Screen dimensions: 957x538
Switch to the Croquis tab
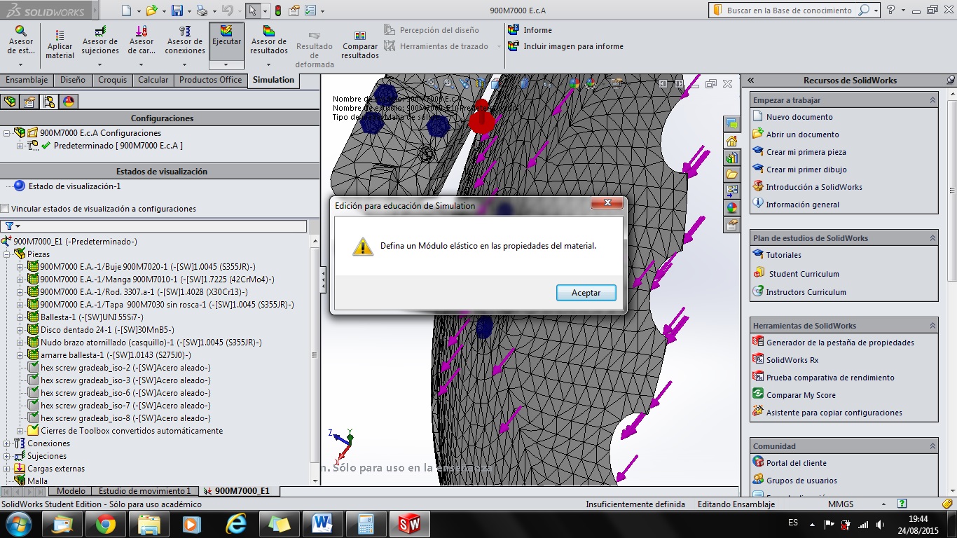pos(112,80)
